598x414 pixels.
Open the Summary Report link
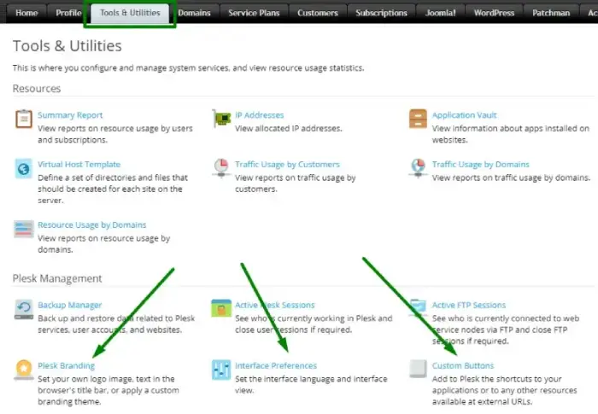pos(70,115)
